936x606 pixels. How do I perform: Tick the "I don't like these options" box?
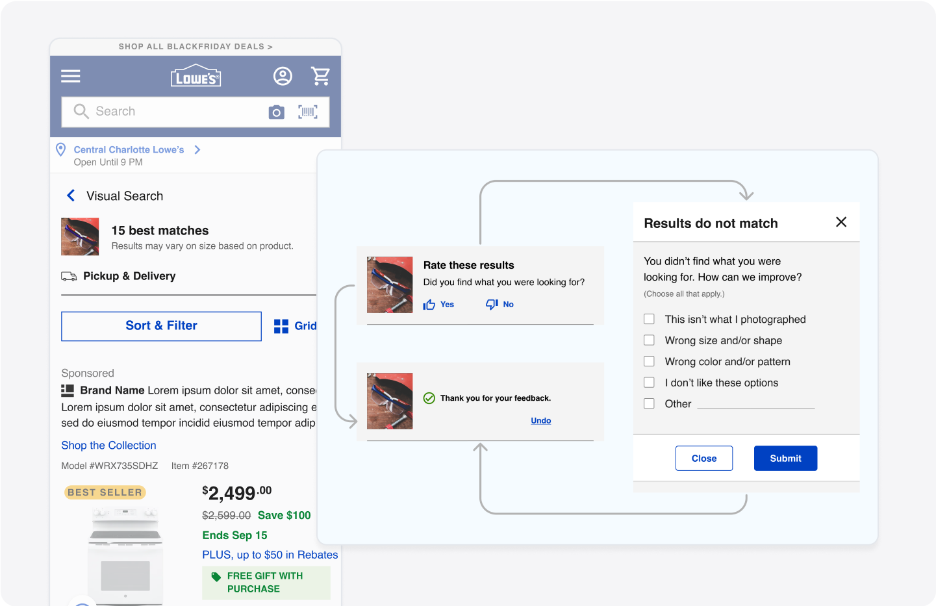click(x=649, y=383)
